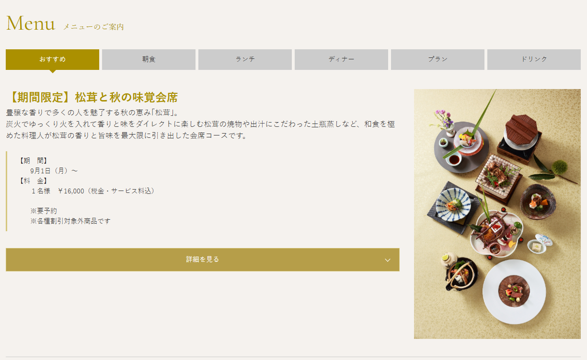Expand details with 詳細を見る button
The width and height of the screenshot is (587, 360).
[202, 259]
